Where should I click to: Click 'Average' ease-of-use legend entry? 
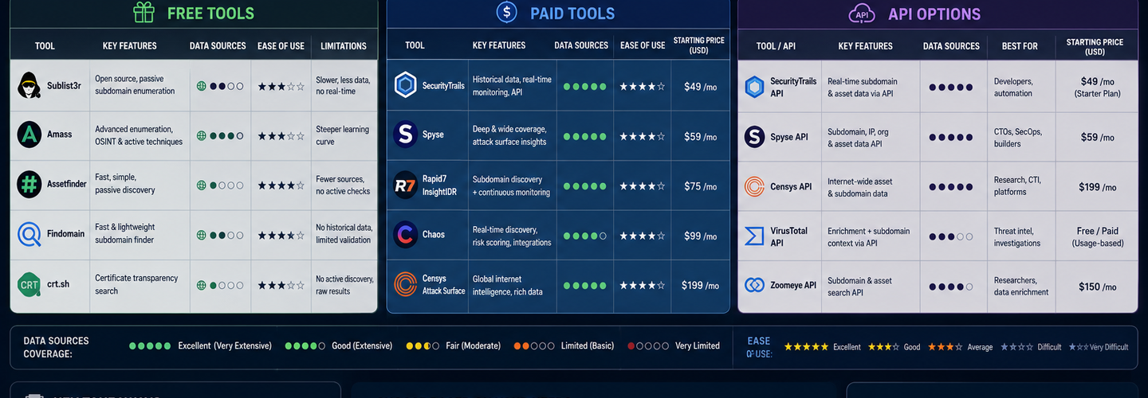960,347
